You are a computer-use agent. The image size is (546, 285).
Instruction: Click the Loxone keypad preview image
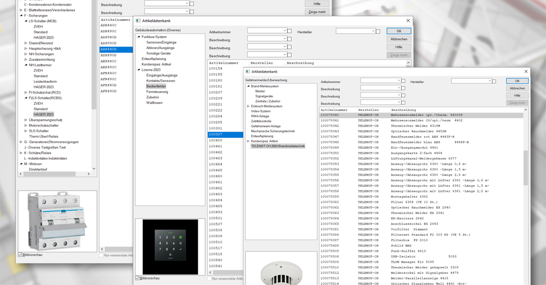pos(169,246)
